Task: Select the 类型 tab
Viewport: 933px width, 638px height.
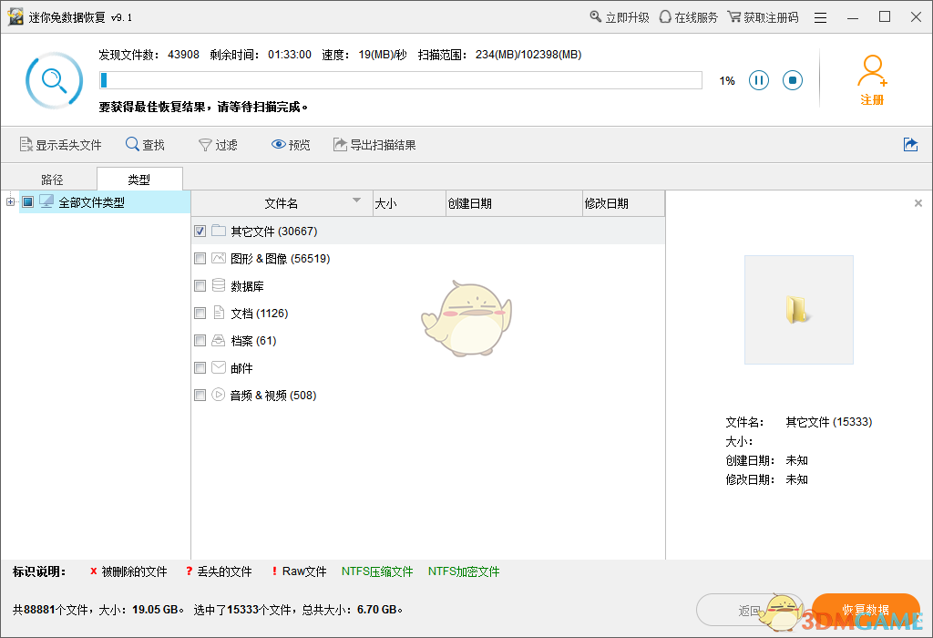Action: point(138,179)
